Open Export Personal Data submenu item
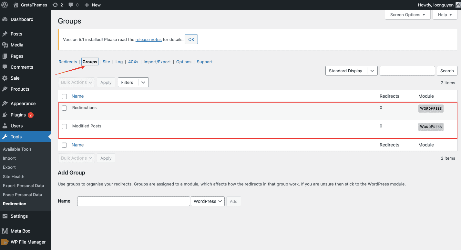 [23, 185]
